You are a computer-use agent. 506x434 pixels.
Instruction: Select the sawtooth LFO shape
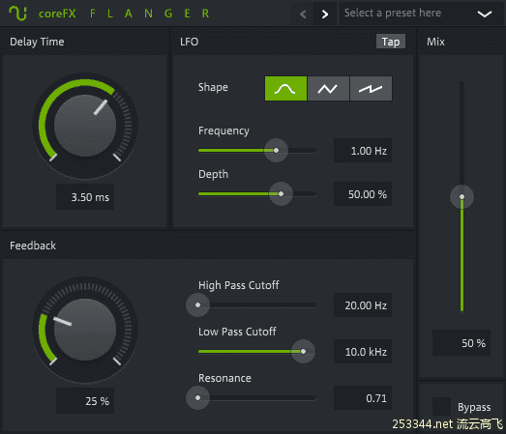[x=371, y=88]
